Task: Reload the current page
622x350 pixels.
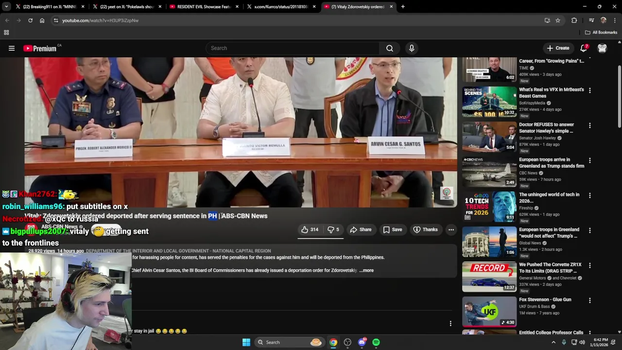Action: point(30,20)
